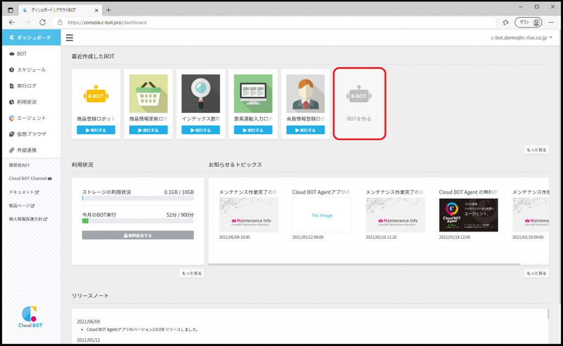The image size is (563, 346).
Task: Click the storage usage progress bar
Action: [x=138, y=199]
